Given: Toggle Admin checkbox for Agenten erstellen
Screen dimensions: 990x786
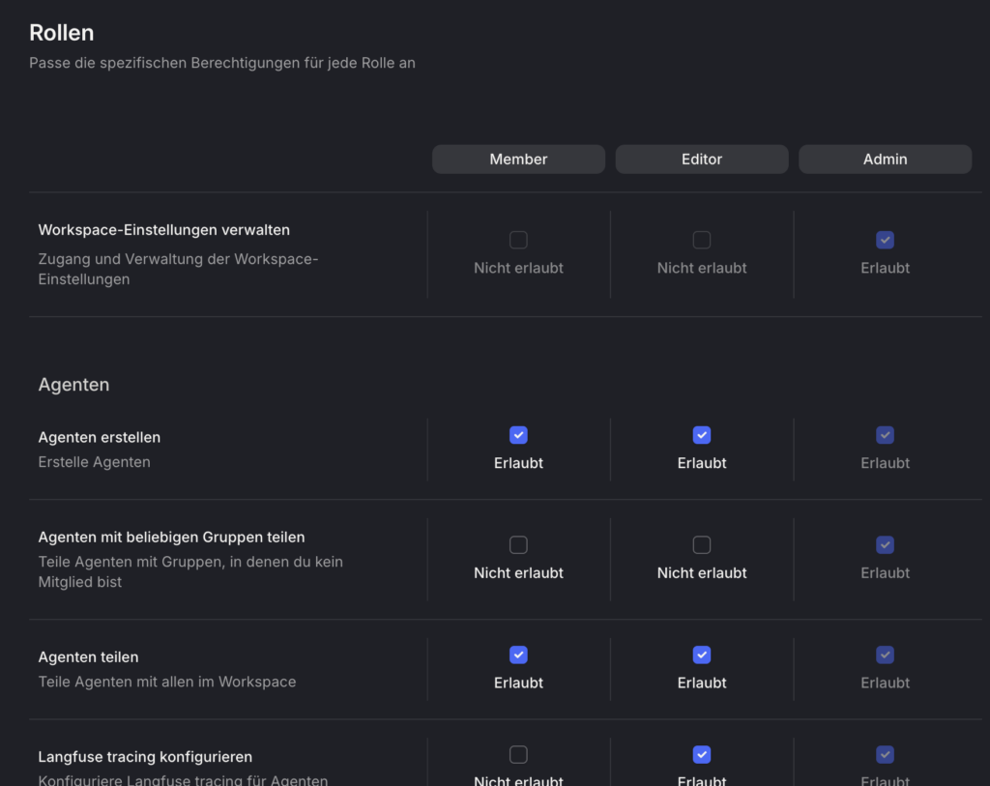Looking at the screenshot, I should pyautogui.click(x=885, y=435).
